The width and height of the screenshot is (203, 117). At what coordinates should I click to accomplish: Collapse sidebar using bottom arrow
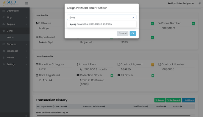click(26, 116)
